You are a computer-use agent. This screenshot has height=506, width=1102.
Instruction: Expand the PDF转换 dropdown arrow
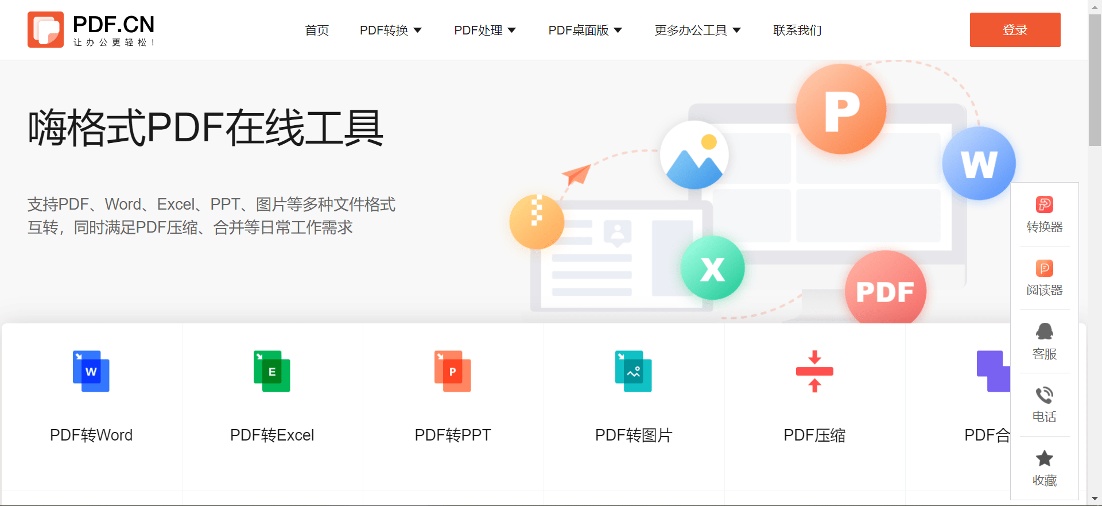coord(418,30)
